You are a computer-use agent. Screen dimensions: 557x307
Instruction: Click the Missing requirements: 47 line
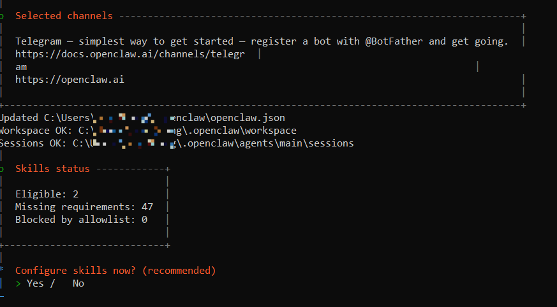coord(84,207)
